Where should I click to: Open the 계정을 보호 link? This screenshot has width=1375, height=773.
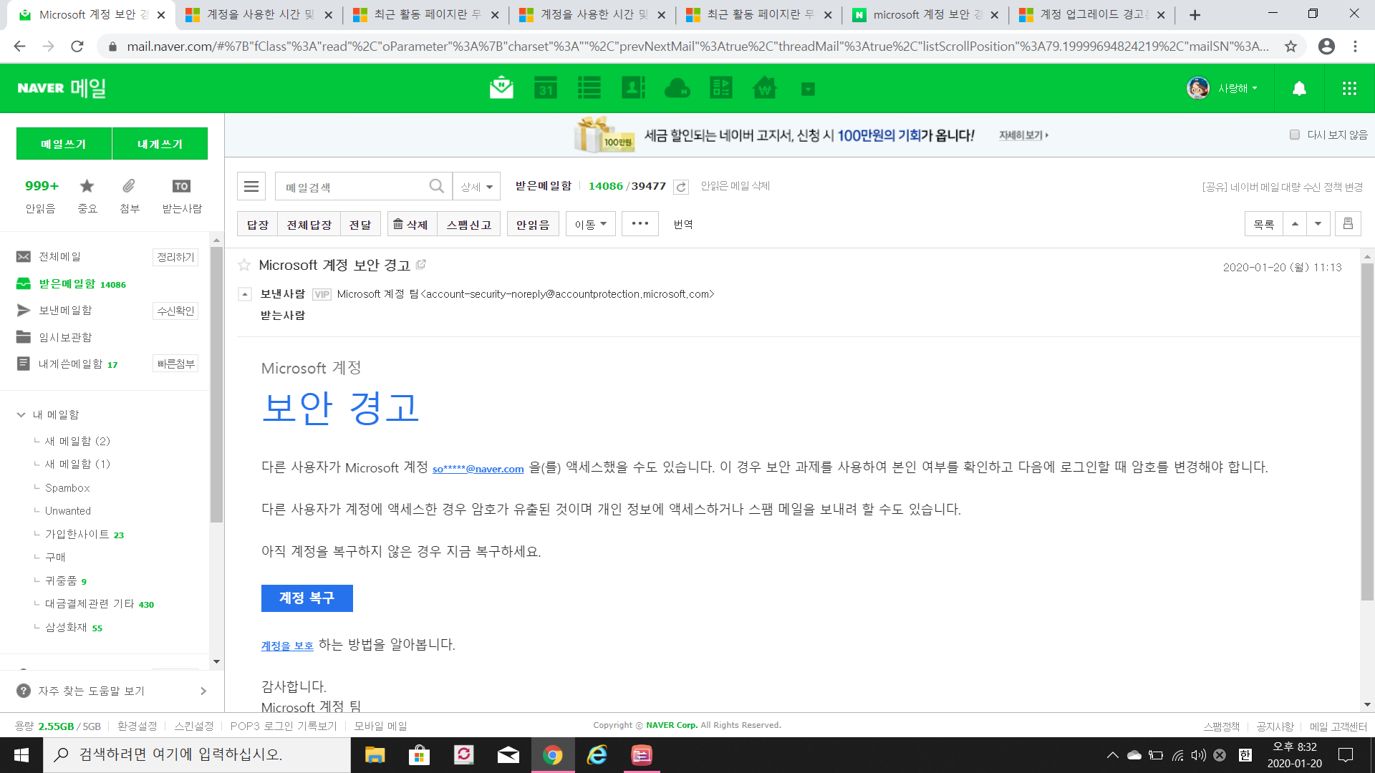[286, 645]
